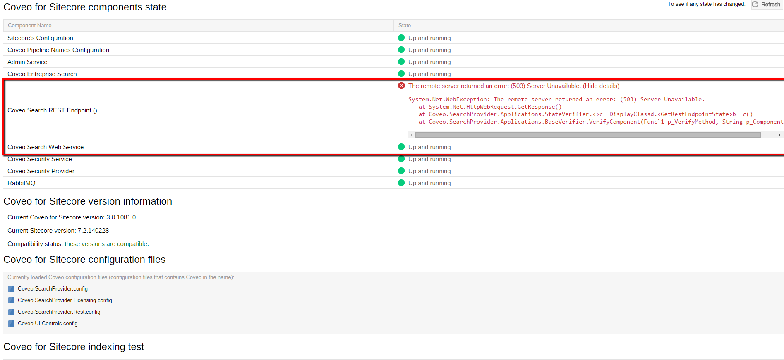Viewport: 784px width, 360px height.
Task: Click green status icon for Coveo Entreprise Search
Action: pos(401,74)
